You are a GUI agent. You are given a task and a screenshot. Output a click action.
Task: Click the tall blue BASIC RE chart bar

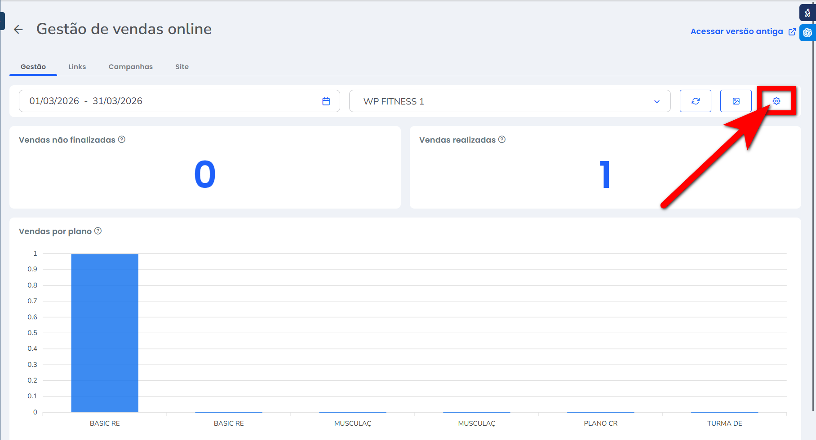point(105,332)
